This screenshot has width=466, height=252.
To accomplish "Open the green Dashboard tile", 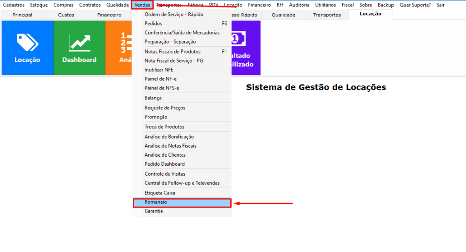I will click(x=79, y=48).
